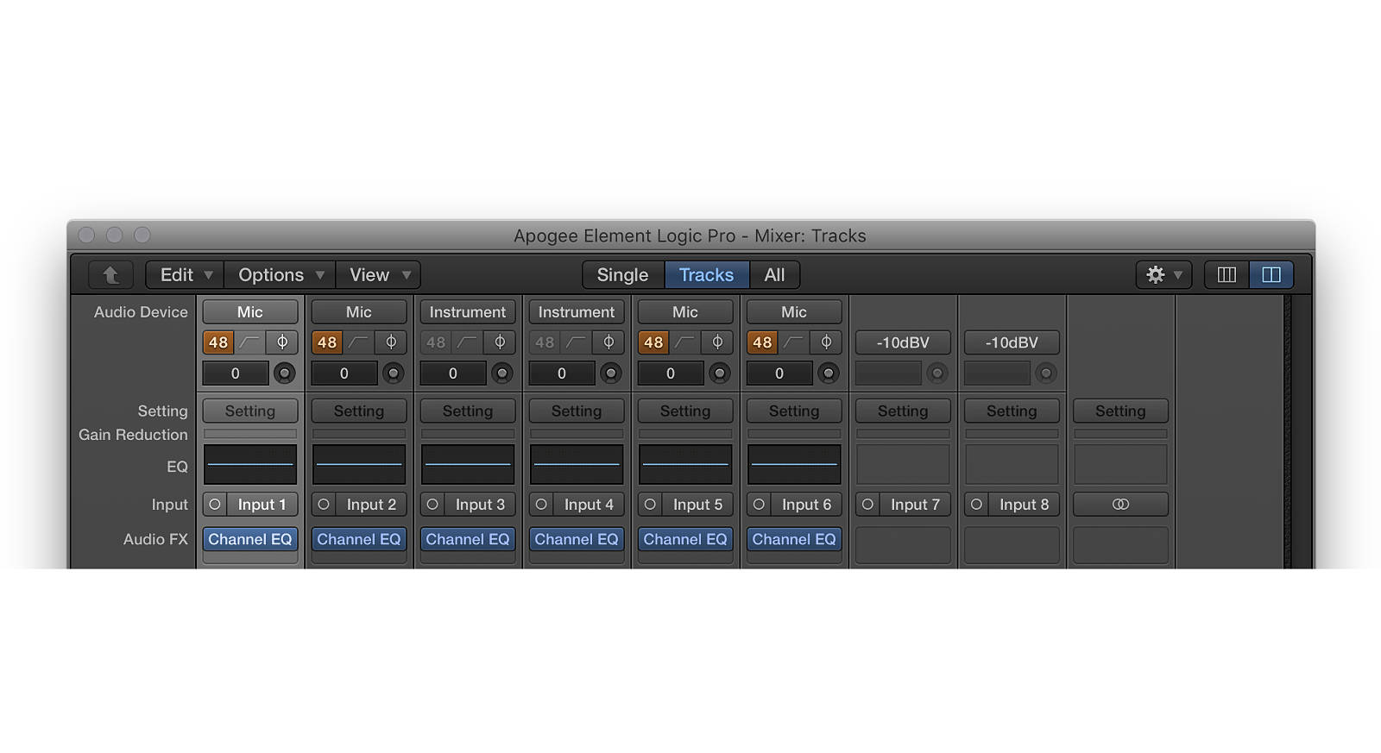
Task: Open EQ thumbnail display on Input 2
Action: tap(359, 464)
